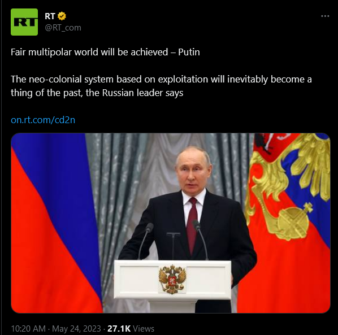Click the May 24, 2023 date
338x335 pixels.
point(76,329)
